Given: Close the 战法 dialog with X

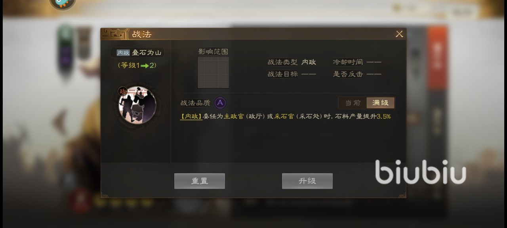Looking at the screenshot, I should click(399, 34).
